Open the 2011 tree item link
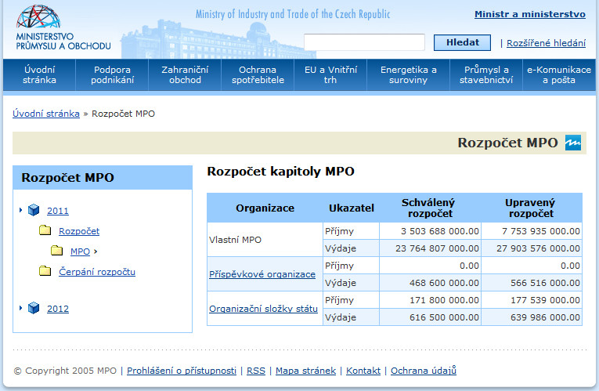The width and height of the screenshot is (599, 391). point(58,211)
